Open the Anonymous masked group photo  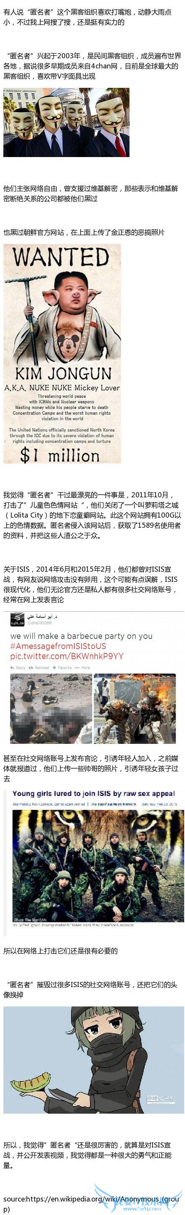tap(66, 122)
